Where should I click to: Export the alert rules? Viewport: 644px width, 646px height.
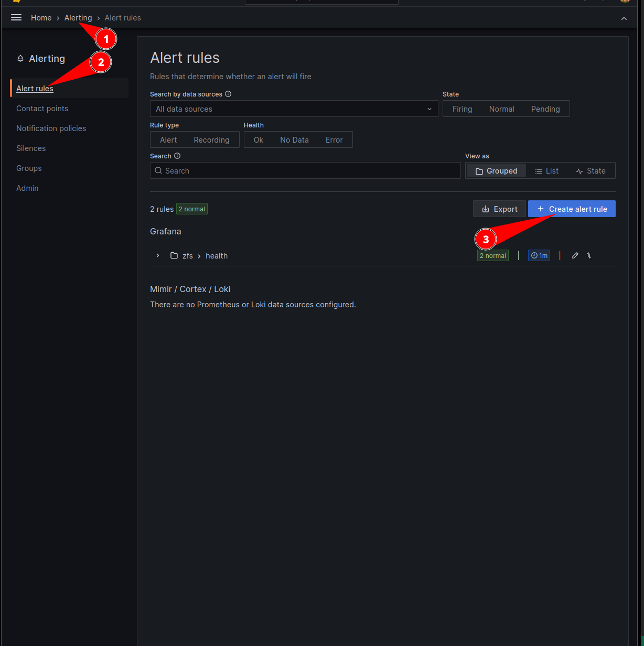click(x=499, y=209)
